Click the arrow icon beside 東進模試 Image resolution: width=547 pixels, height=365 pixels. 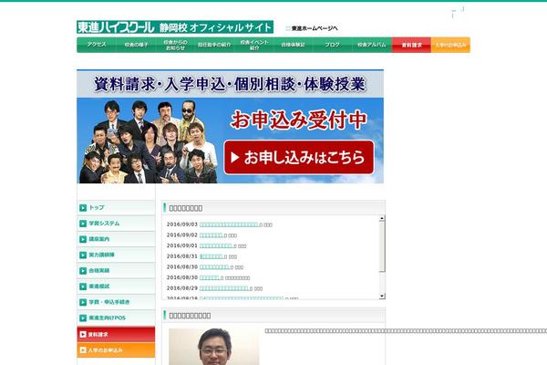(83, 287)
